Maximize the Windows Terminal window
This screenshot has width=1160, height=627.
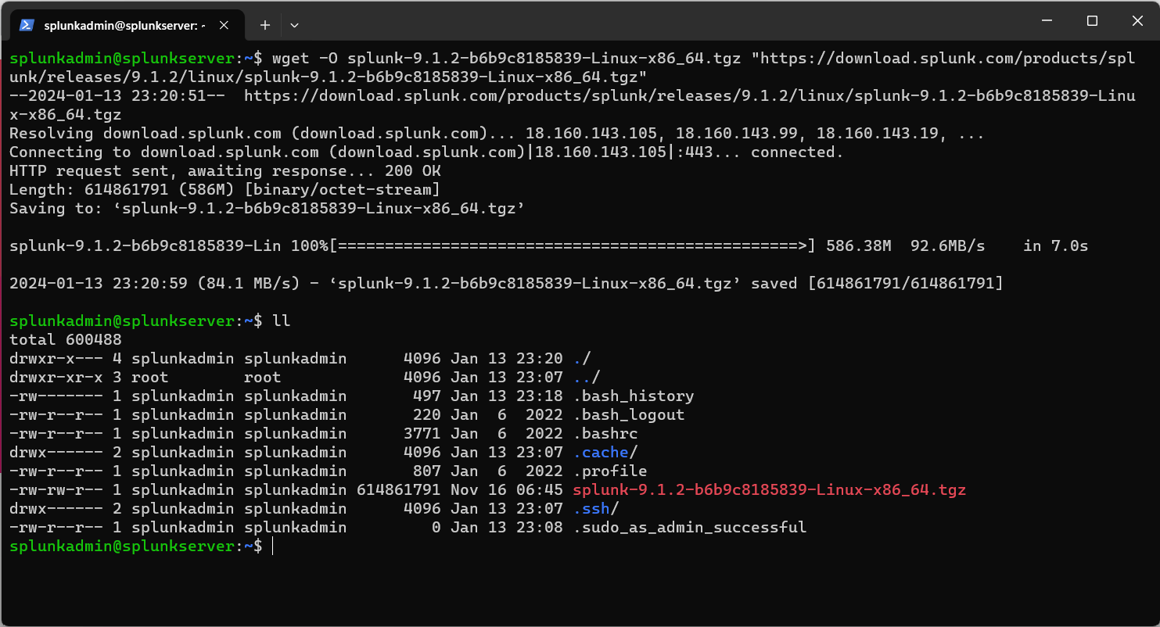pos(1092,21)
